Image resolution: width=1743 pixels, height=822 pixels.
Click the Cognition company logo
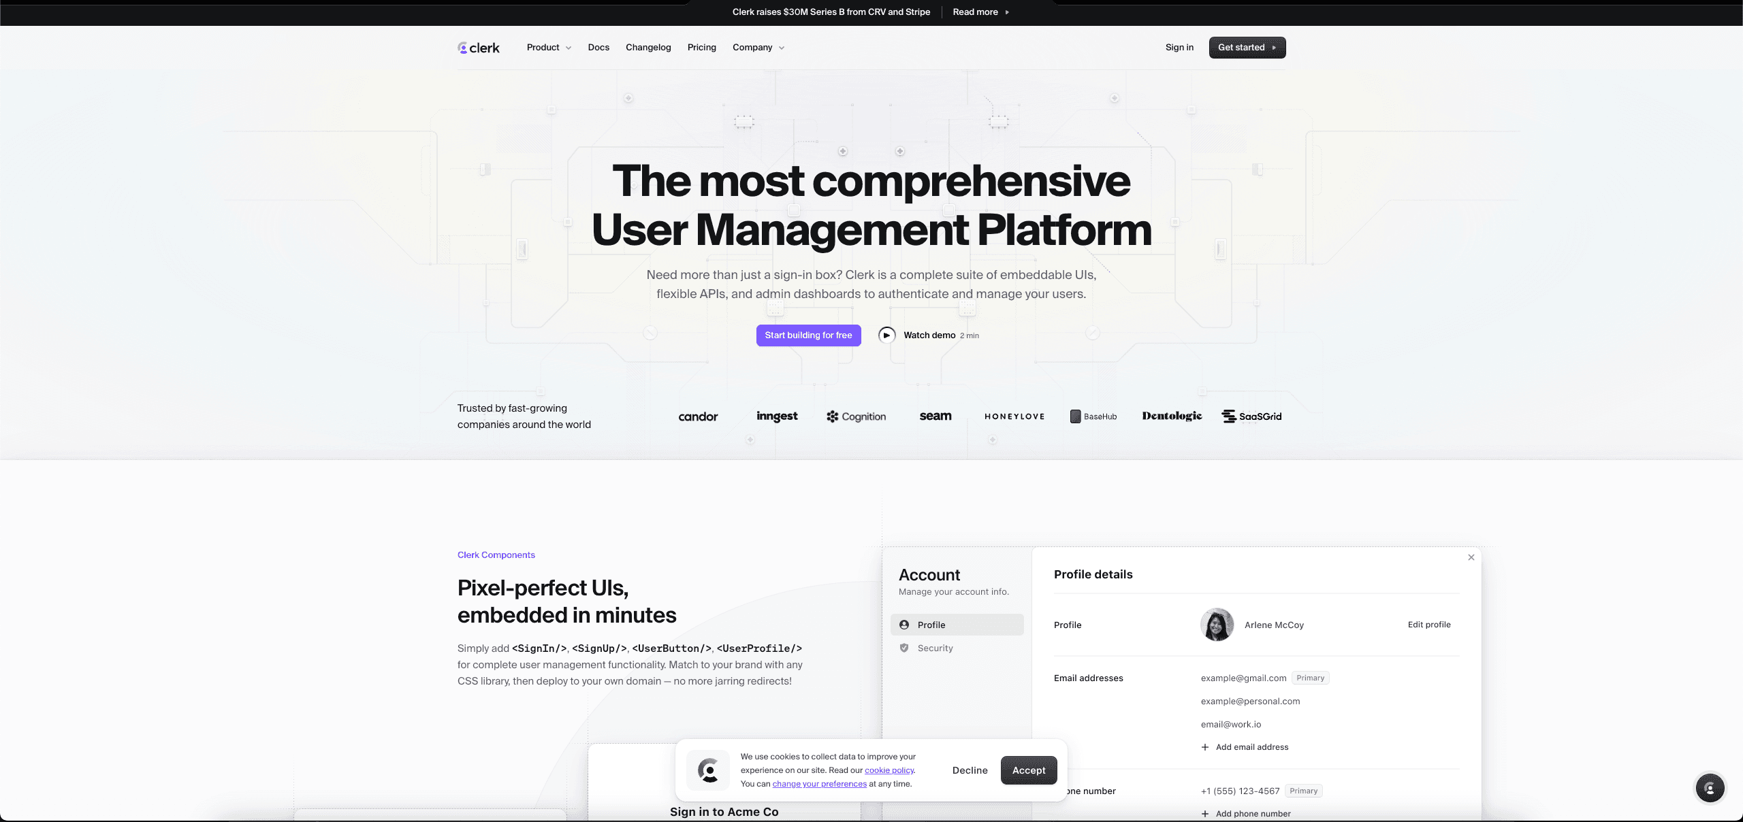click(x=857, y=416)
